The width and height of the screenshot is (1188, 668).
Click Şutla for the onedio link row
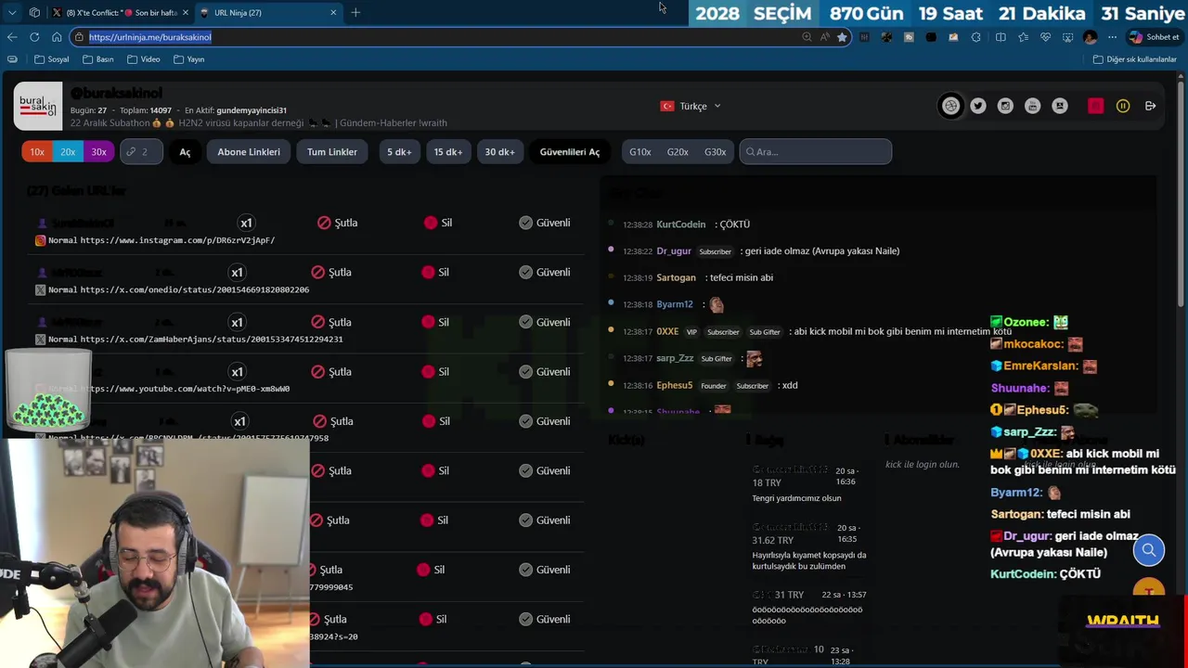coord(332,272)
